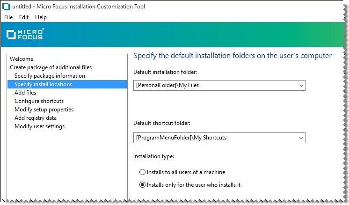Open the Edit menu

[24, 17]
